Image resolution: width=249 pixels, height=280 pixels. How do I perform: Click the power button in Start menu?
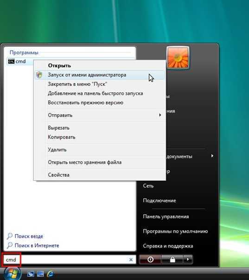point(150,259)
